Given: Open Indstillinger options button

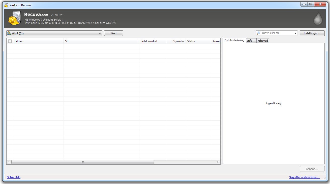Looking at the screenshot, I should pyautogui.click(x=312, y=33).
